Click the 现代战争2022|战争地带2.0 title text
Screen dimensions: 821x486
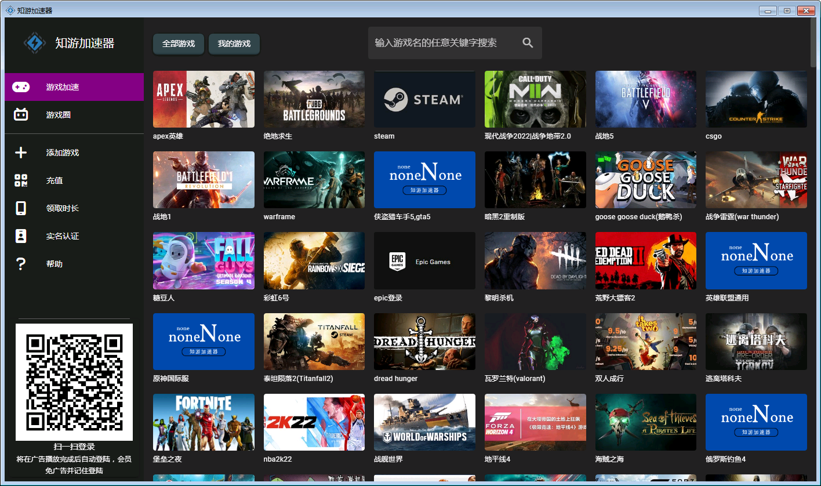(x=528, y=136)
